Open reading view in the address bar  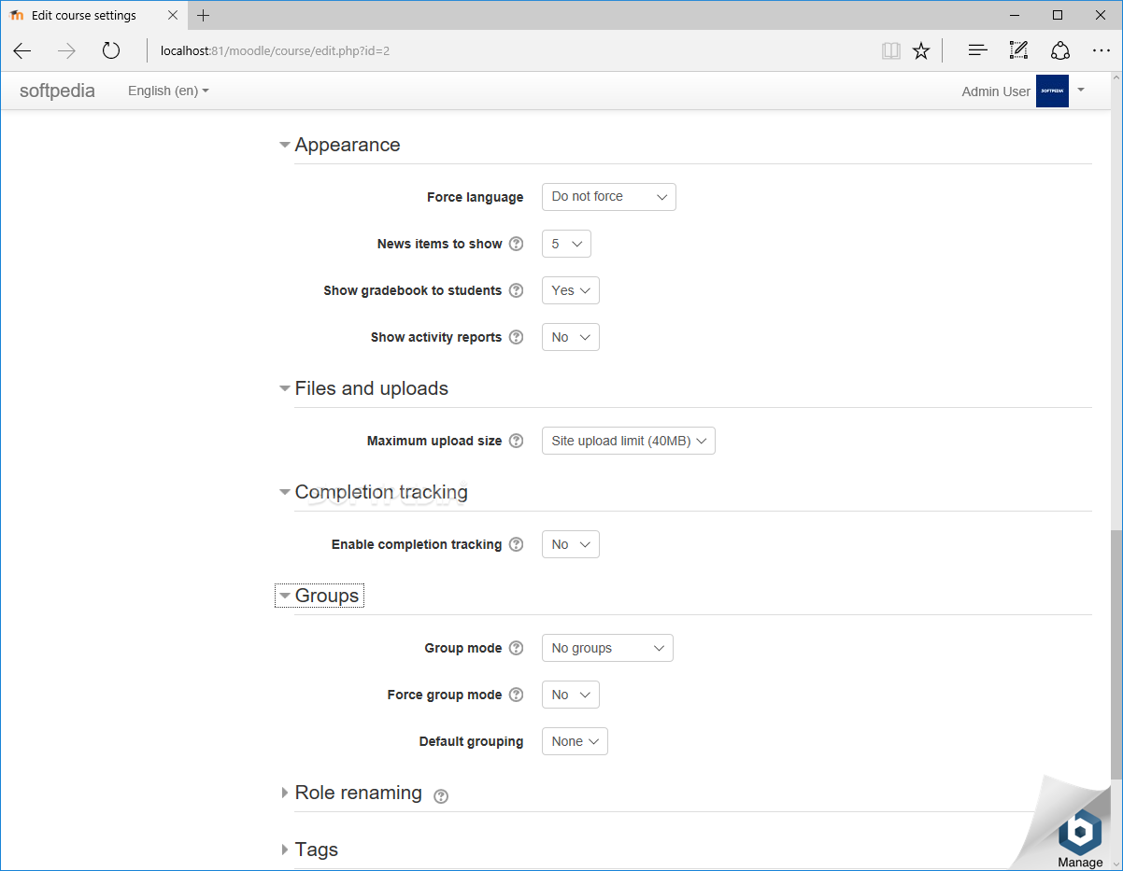pos(891,50)
